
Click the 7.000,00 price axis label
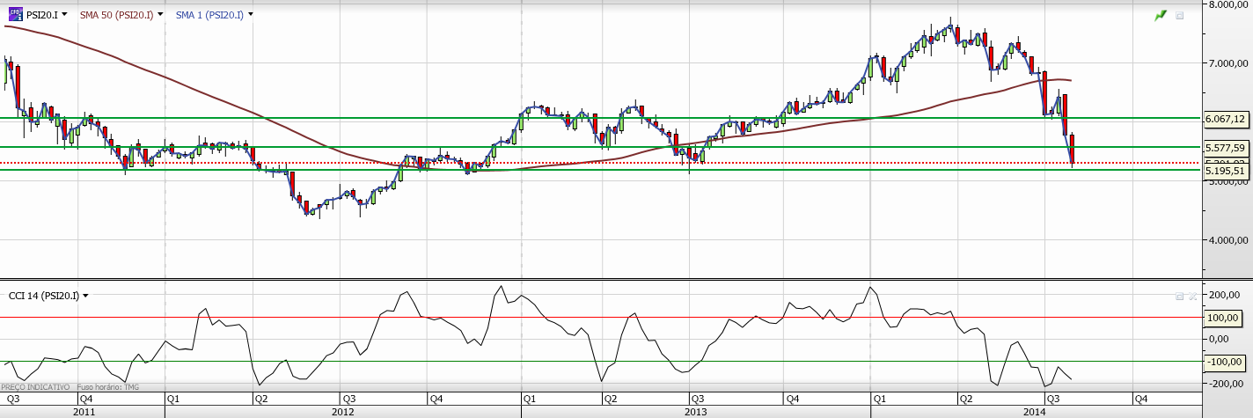click(x=1229, y=63)
